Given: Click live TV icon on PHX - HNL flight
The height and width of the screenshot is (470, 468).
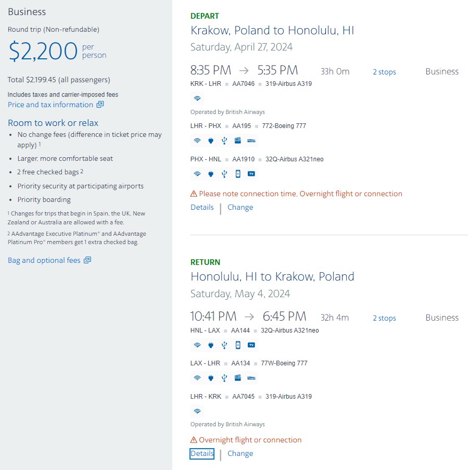Looking at the screenshot, I should [x=251, y=173].
